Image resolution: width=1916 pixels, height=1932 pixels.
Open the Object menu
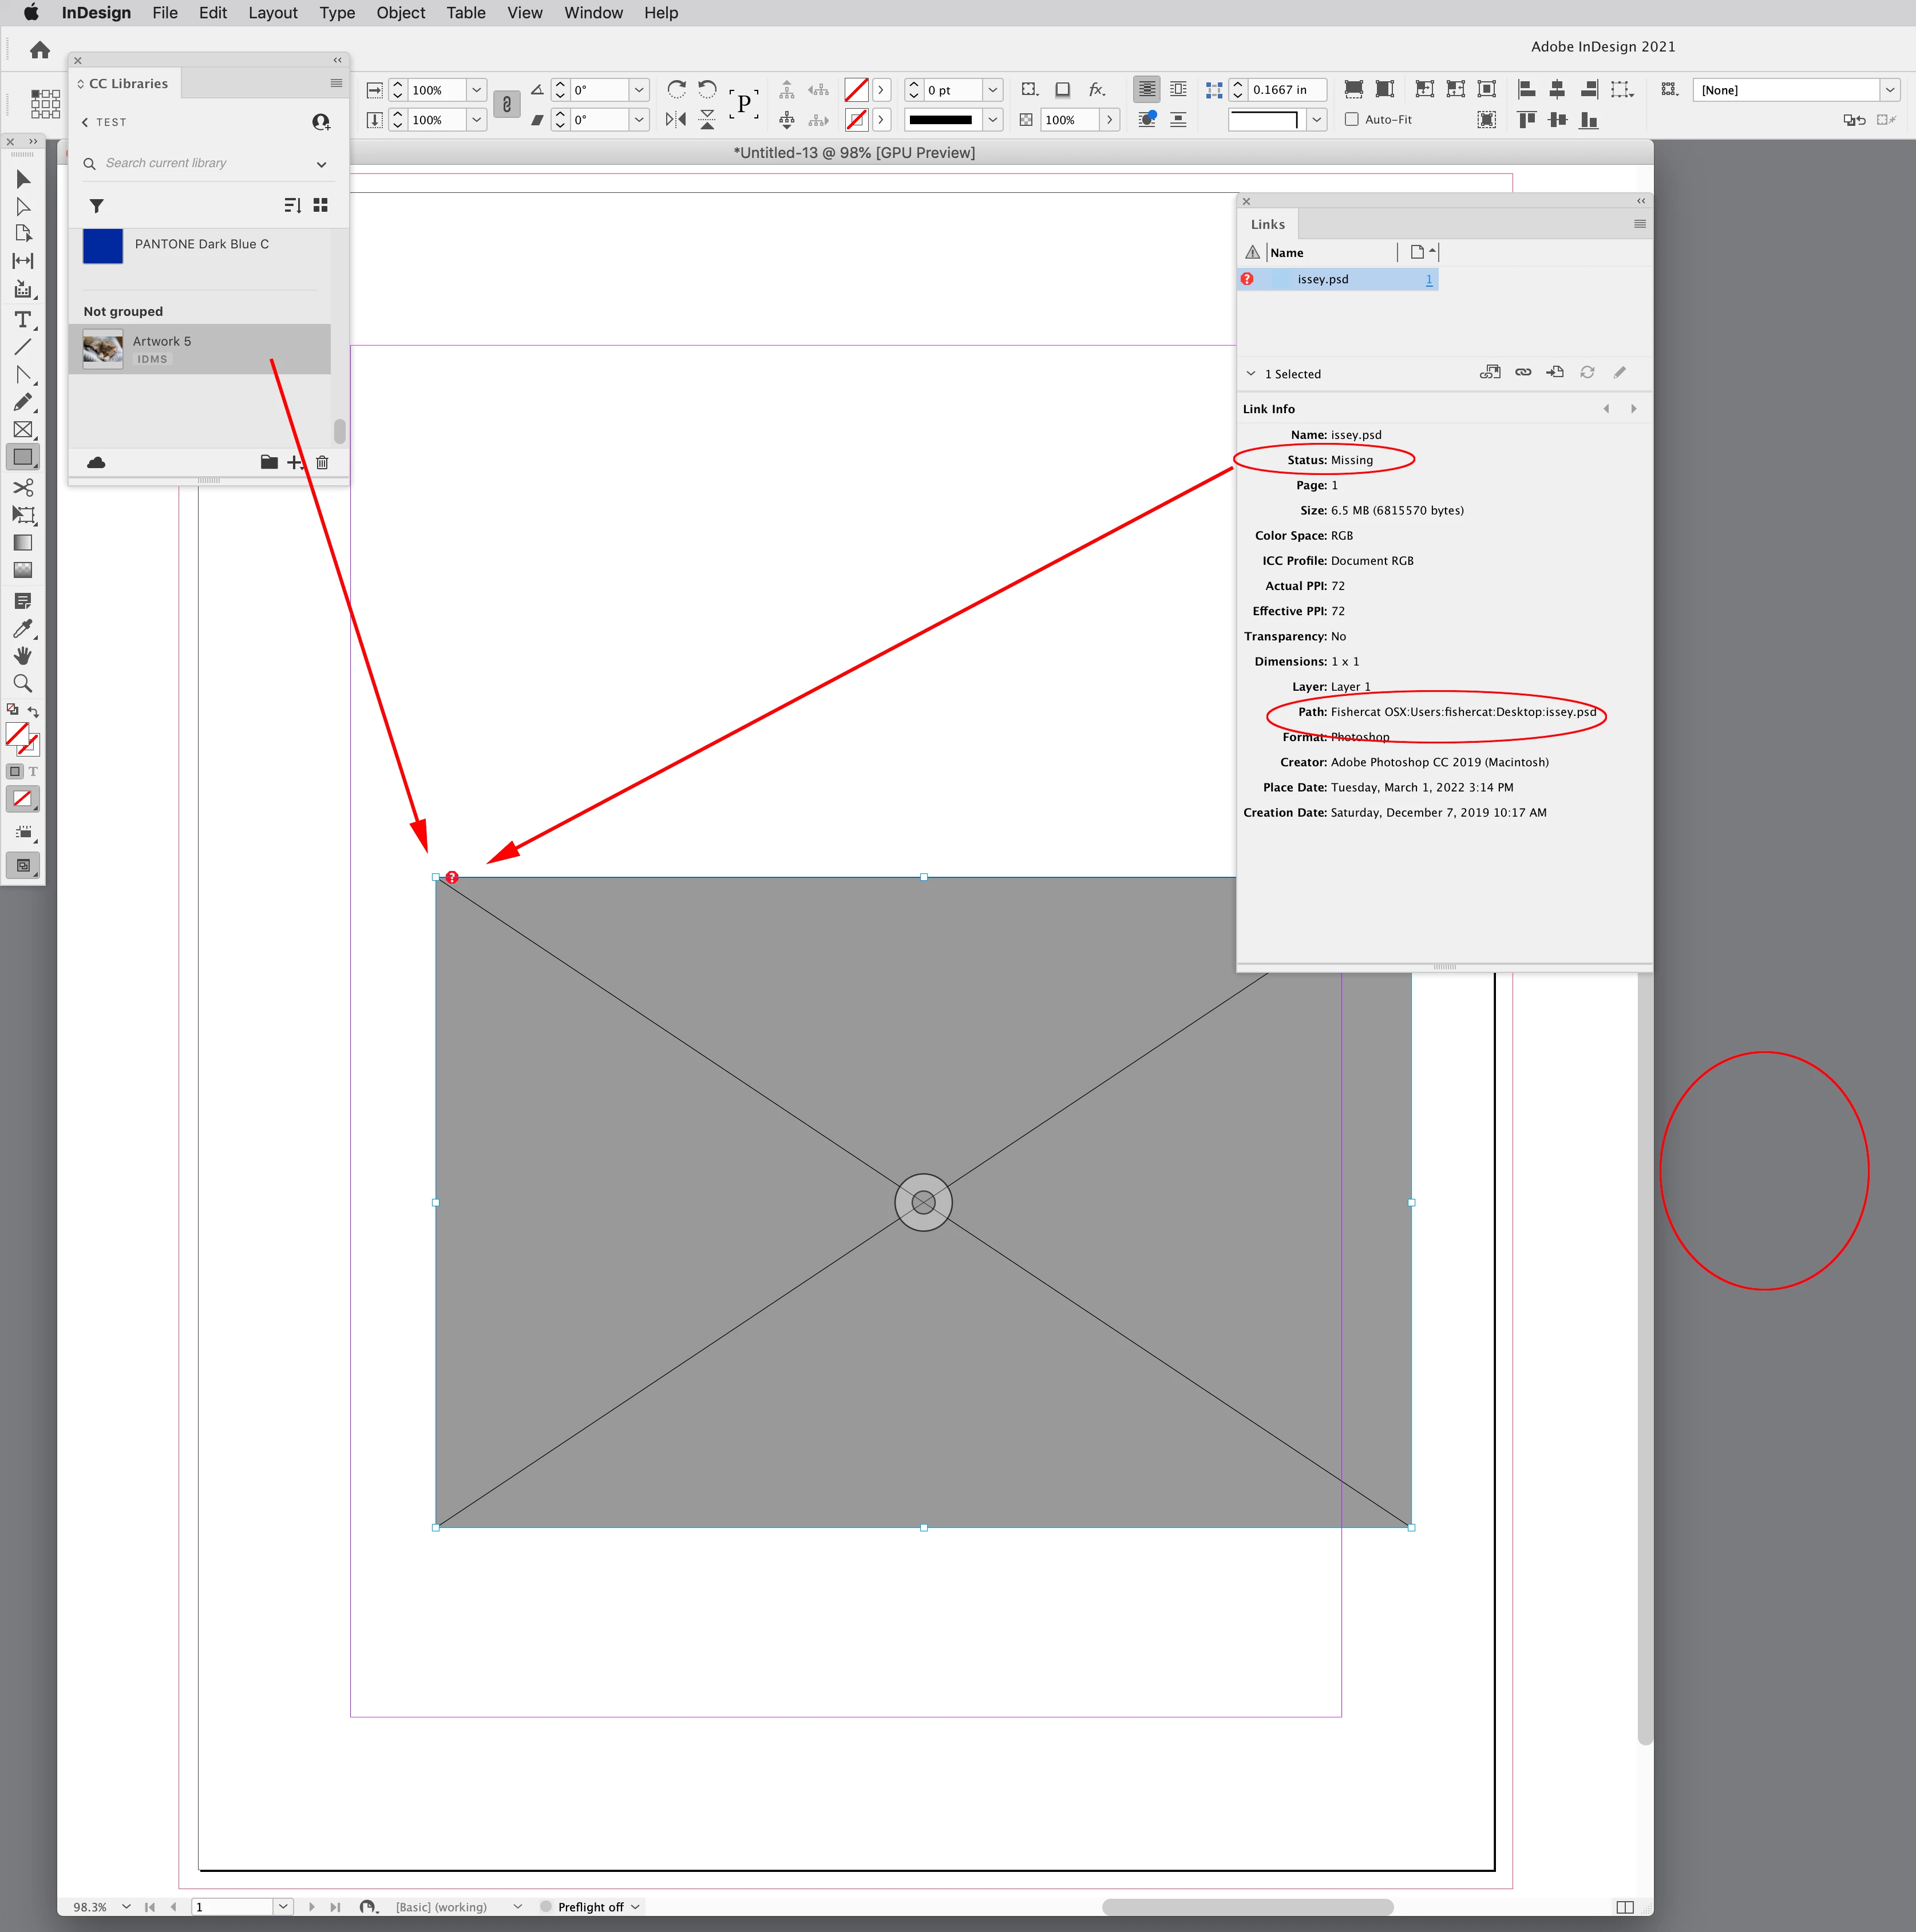tap(400, 13)
